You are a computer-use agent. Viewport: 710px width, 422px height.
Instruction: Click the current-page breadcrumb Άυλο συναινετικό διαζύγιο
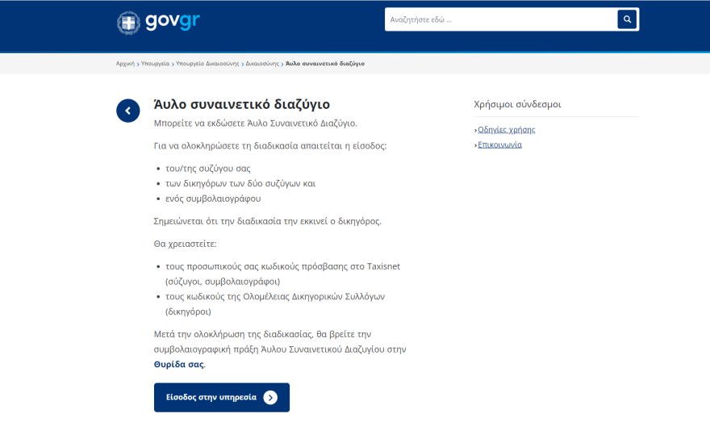coord(325,64)
